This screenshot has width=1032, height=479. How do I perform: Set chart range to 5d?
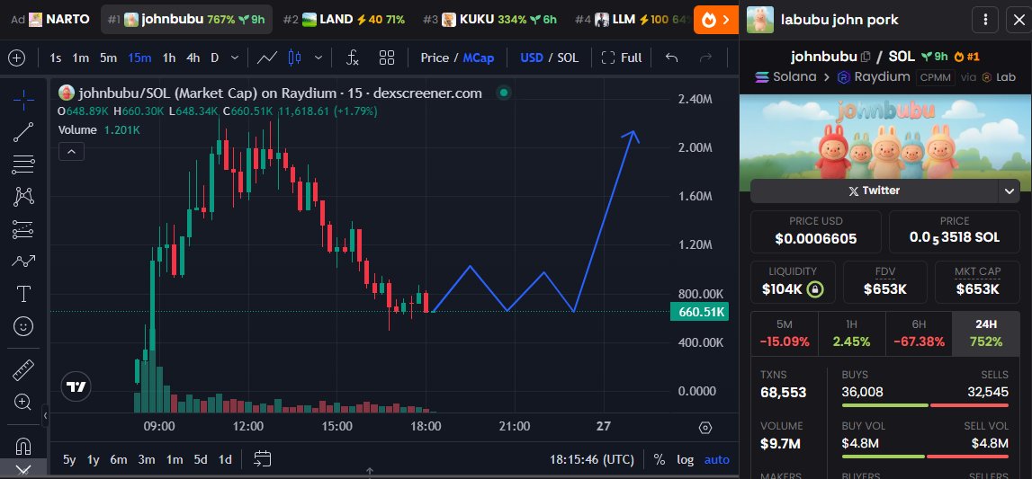pos(200,459)
